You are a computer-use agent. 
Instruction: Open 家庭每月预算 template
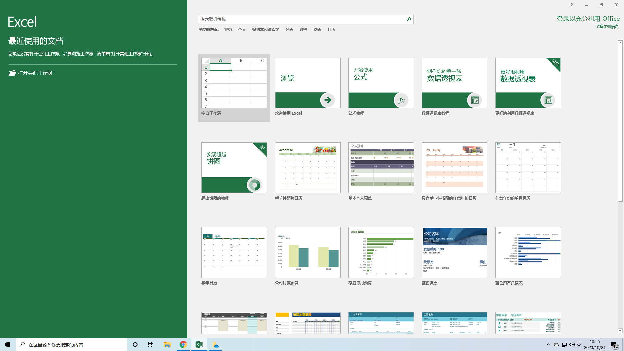click(381, 256)
